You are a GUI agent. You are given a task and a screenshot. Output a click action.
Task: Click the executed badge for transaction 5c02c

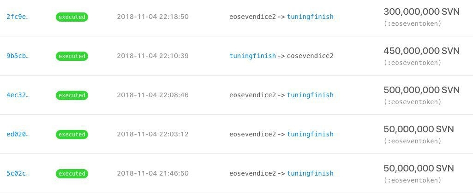point(72,174)
